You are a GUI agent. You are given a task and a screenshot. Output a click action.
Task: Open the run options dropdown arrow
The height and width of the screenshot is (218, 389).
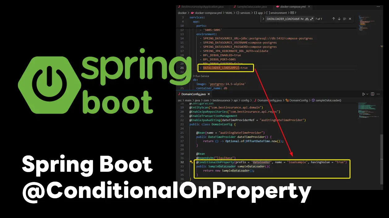[367, 94]
